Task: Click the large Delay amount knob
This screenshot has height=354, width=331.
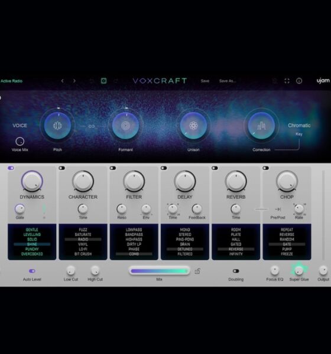Action: [x=185, y=181]
